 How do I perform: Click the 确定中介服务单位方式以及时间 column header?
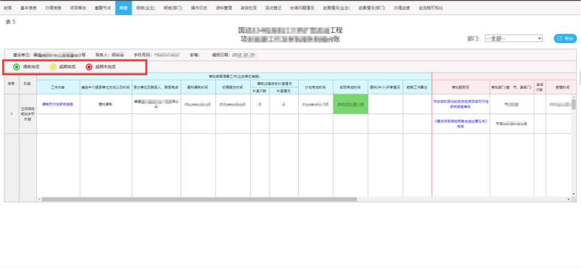tap(105, 87)
